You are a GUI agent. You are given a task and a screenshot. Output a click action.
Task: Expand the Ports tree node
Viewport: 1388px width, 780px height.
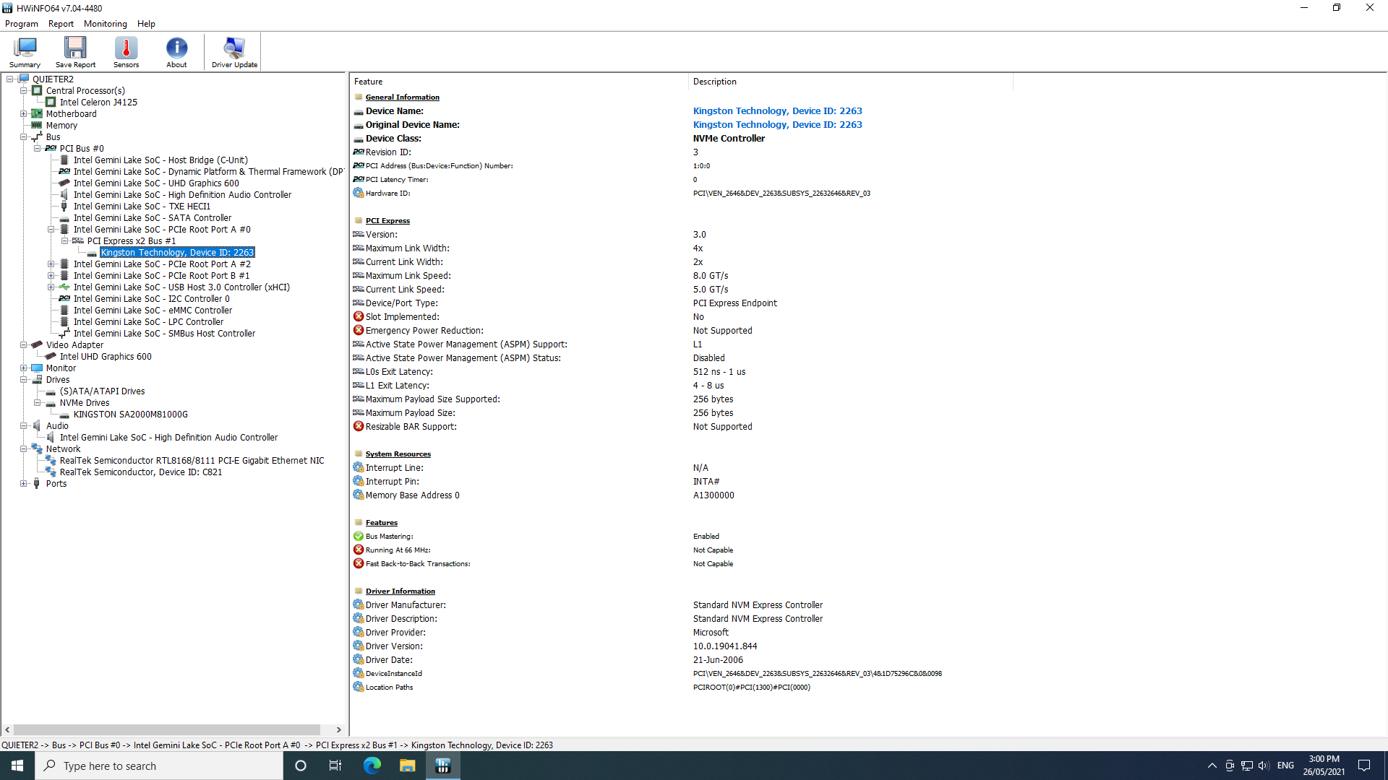coord(24,484)
